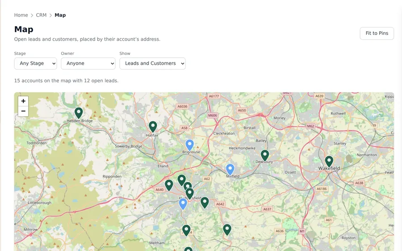Select the blue pin at Brighouse
The width and height of the screenshot is (402, 251).
(x=189, y=145)
